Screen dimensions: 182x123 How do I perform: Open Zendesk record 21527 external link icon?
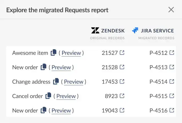coord(122,53)
